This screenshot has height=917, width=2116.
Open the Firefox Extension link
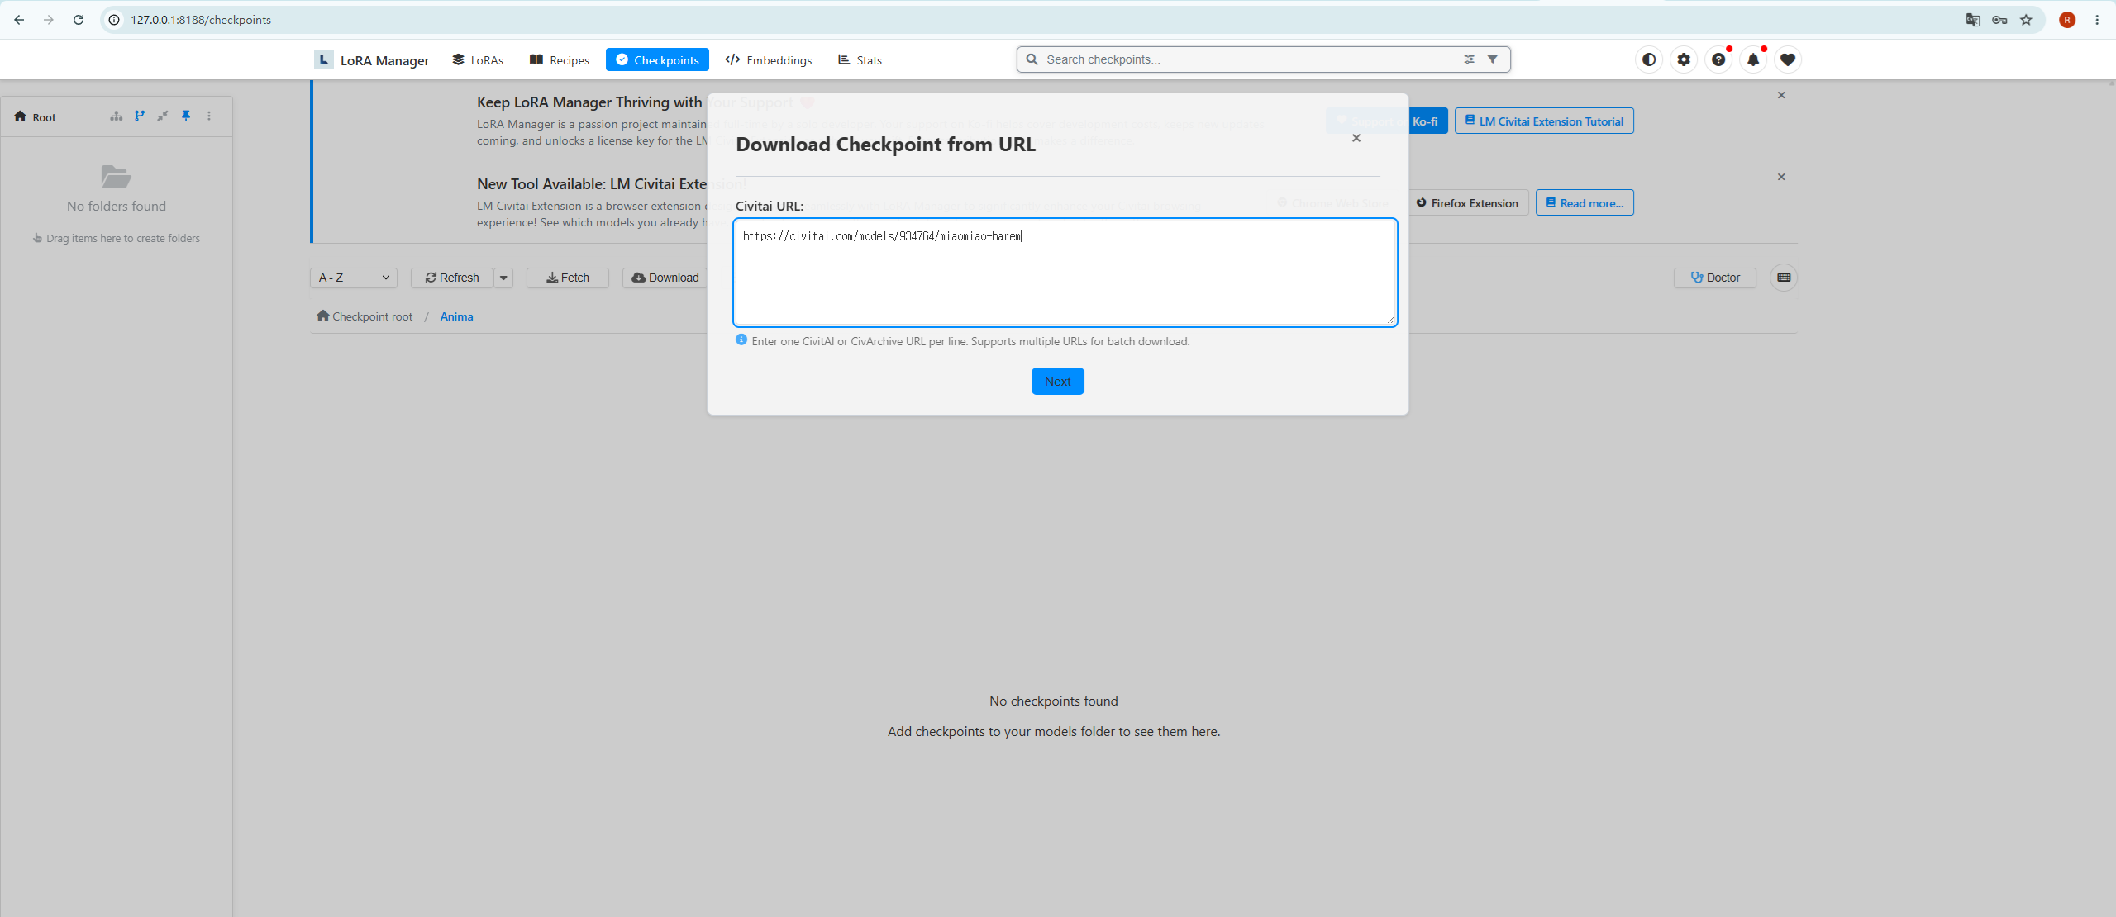coord(1468,203)
